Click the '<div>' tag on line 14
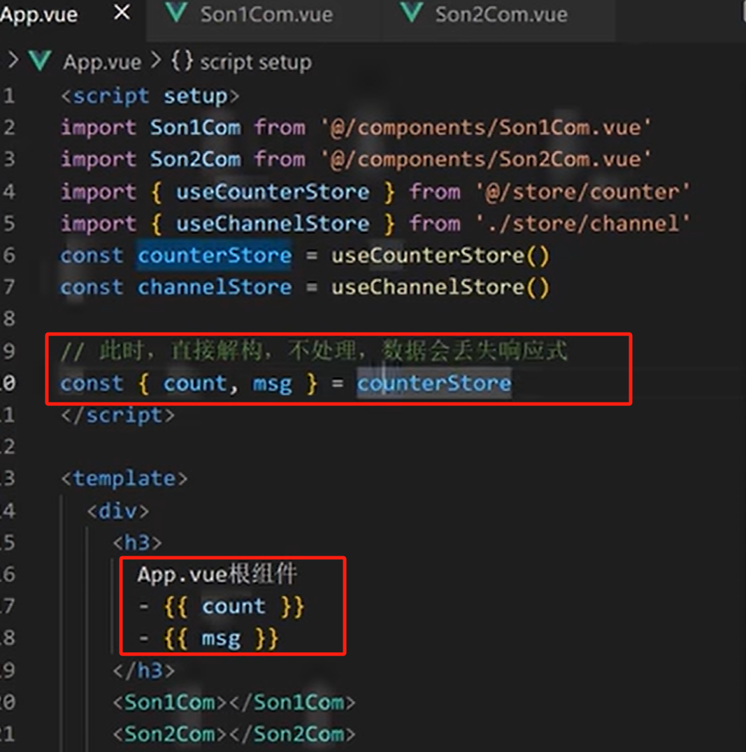746x752 pixels. 118,511
